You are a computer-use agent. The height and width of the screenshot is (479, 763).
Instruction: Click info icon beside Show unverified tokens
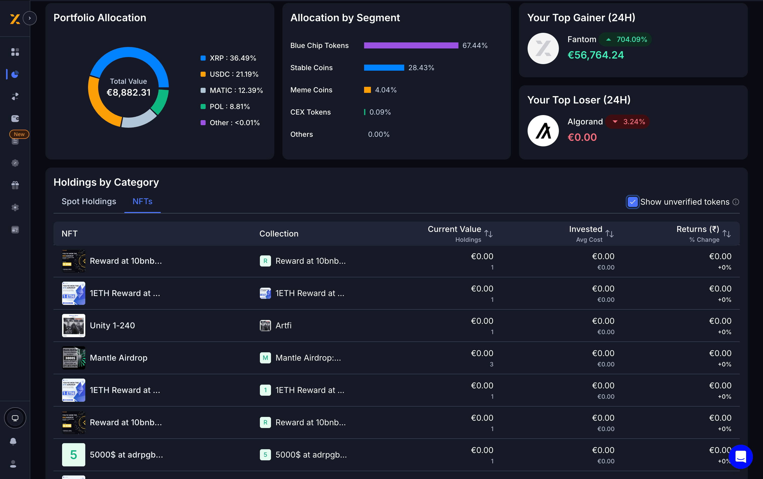(736, 202)
